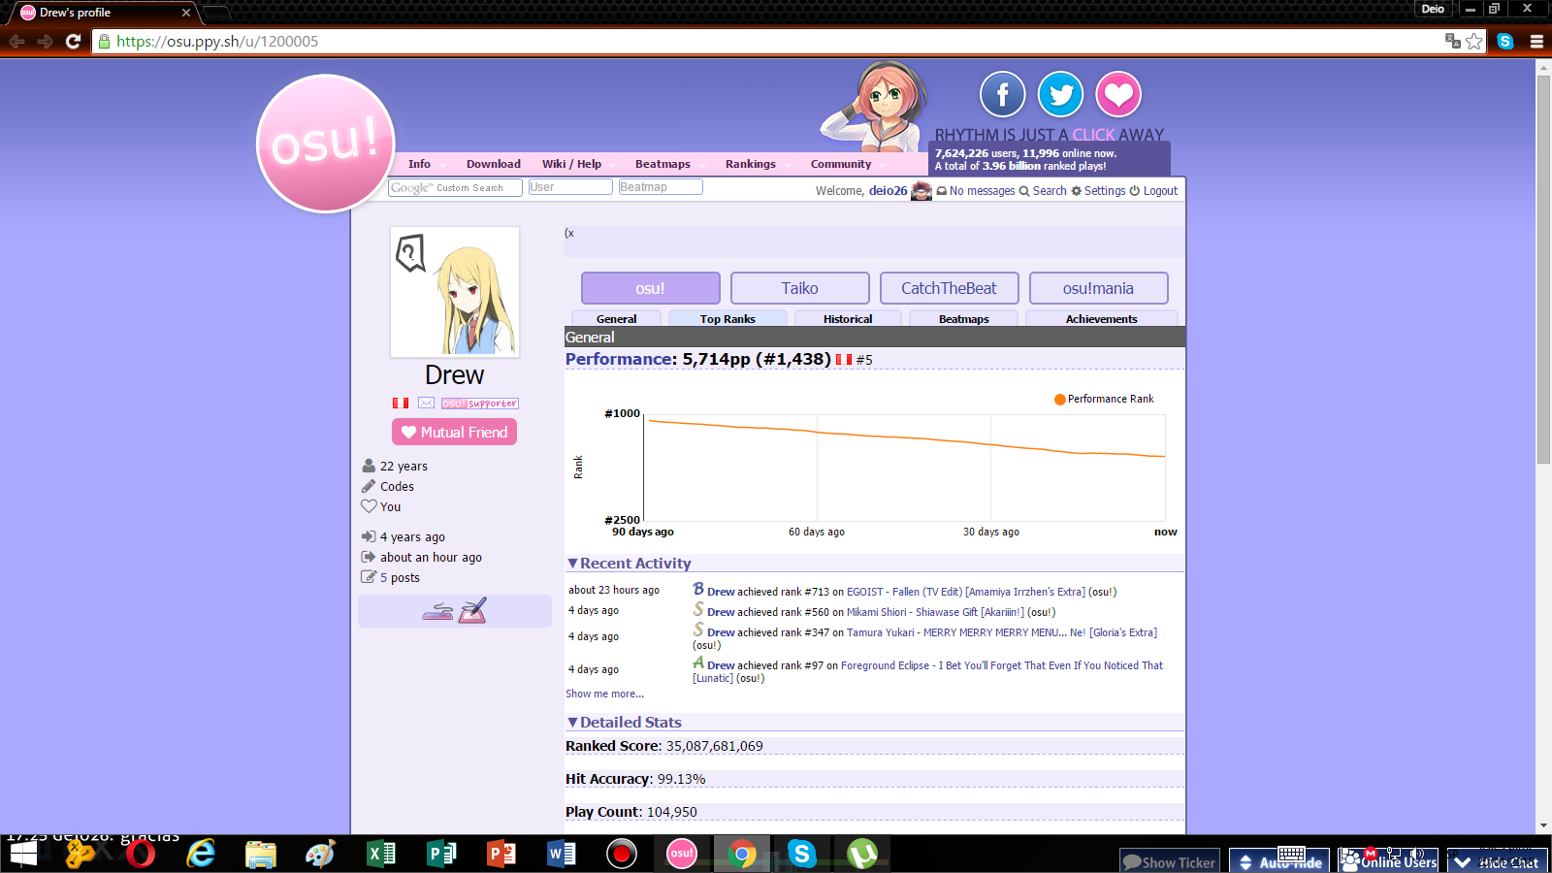
Task: Jump to the Historical section
Action: (x=848, y=318)
